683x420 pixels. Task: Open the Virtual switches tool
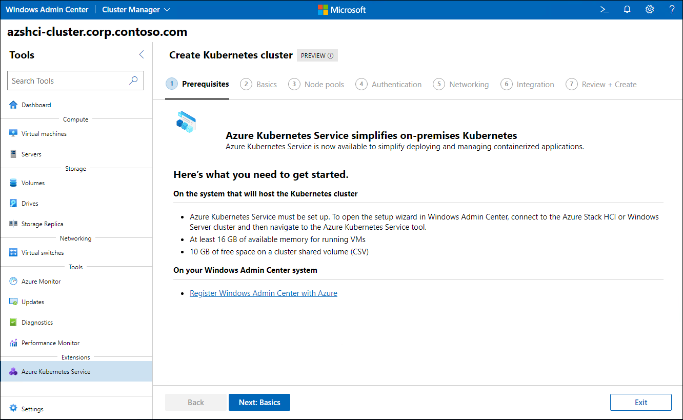point(43,252)
